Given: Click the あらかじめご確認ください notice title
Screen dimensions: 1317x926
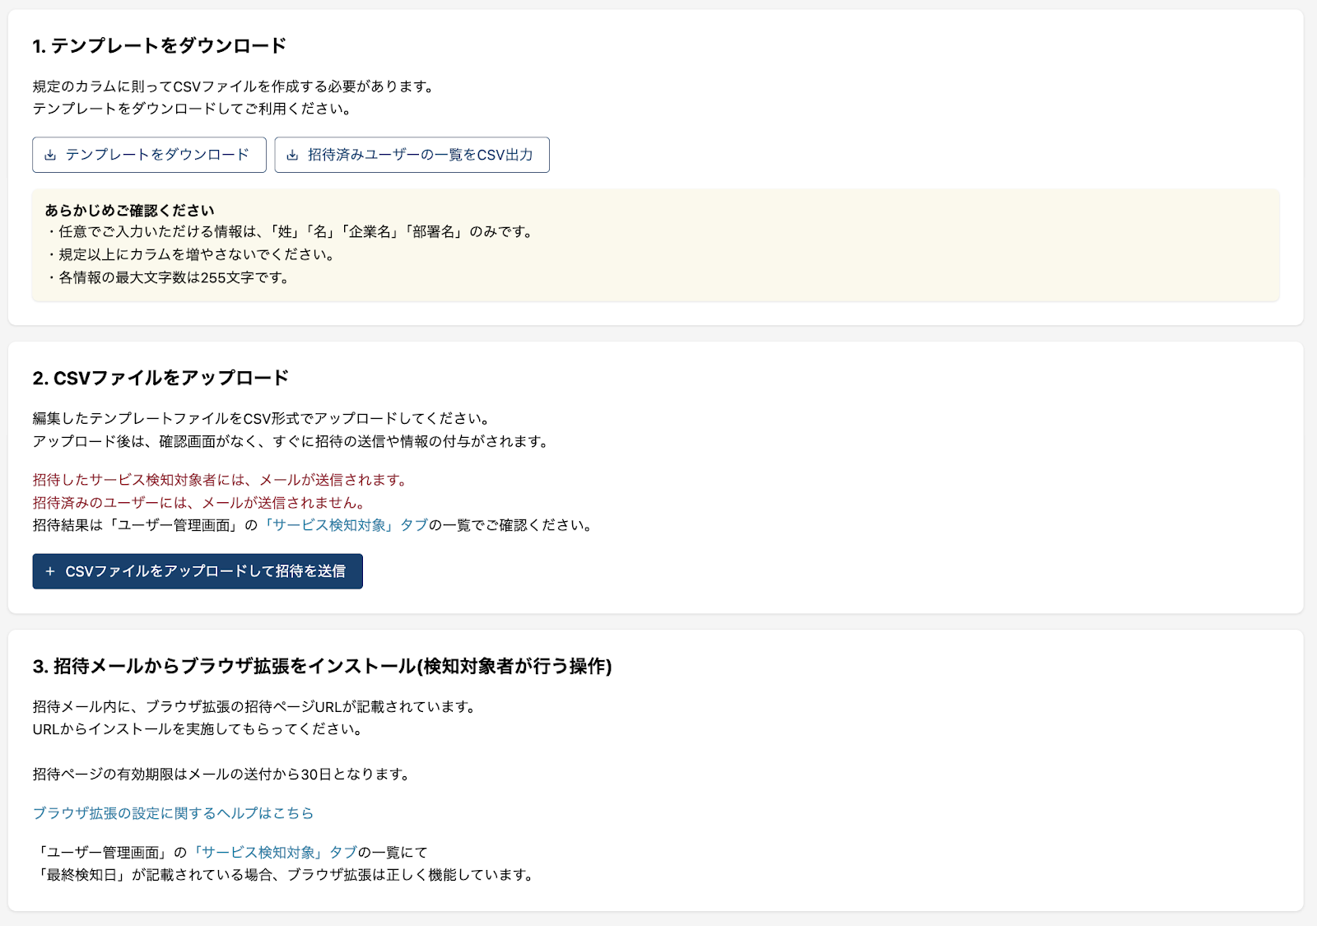Looking at the screenshot, I should (x=129, y=211).
